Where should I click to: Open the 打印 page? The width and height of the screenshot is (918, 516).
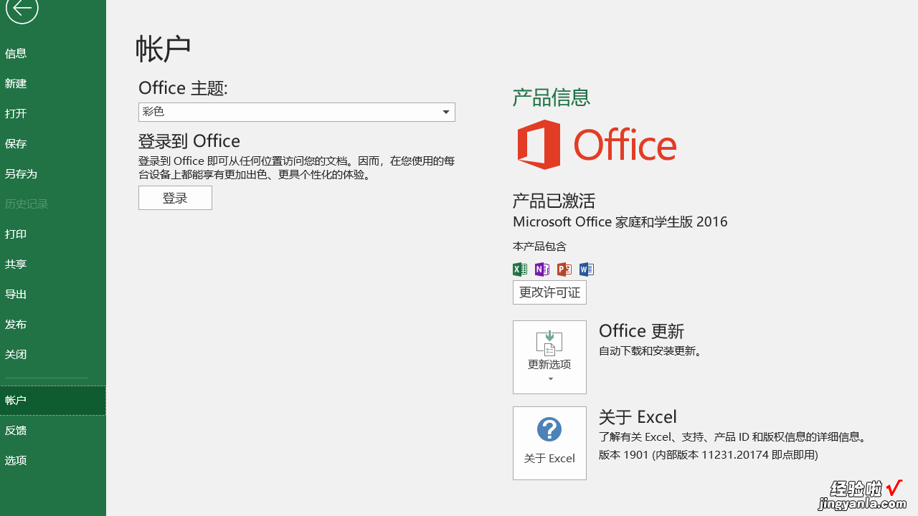(53, 234)
